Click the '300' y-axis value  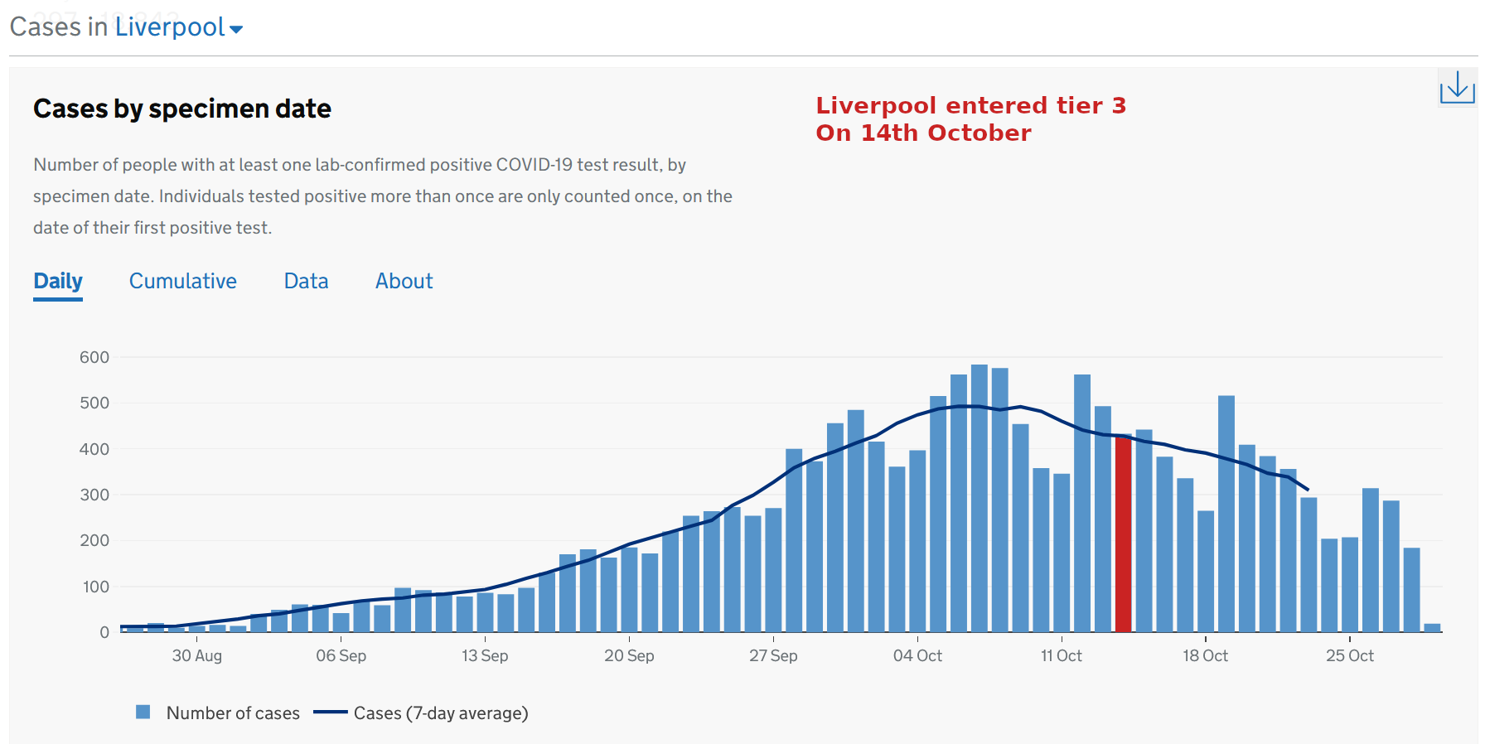pos(94,495)
